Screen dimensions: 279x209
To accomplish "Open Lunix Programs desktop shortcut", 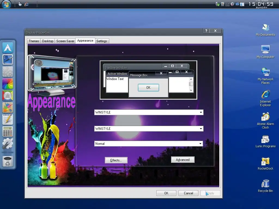I will pos(265,142).
